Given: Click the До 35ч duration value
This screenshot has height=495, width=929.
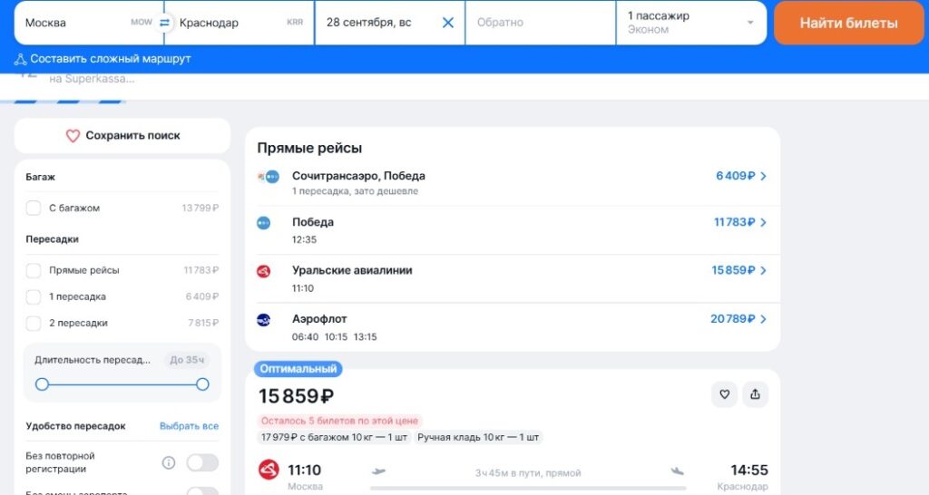Looking at the screenshot, I should [x=187, y=360].
